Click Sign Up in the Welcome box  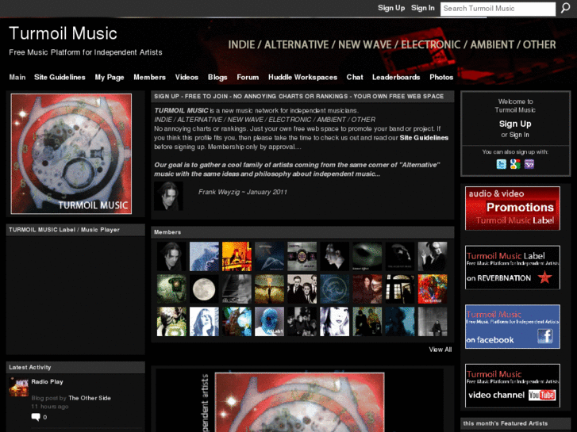coord(515,124)
